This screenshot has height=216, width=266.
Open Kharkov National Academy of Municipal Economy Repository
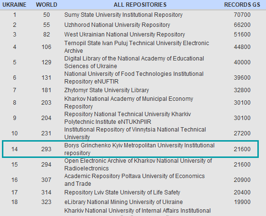(x=129, y=103)
